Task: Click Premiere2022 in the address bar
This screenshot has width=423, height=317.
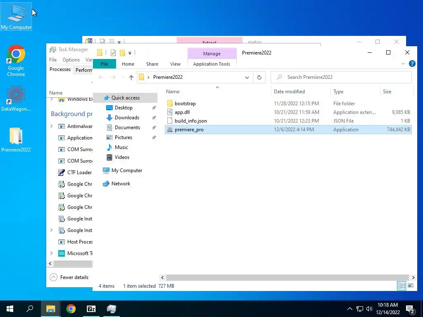Action: tap(168, 77)
